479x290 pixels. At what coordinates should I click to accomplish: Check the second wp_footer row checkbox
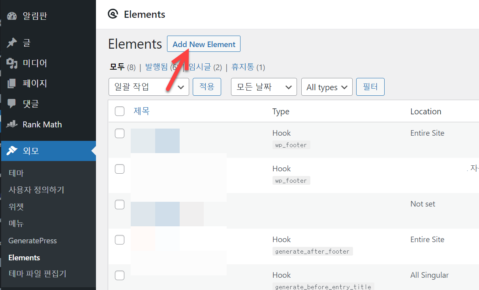[120, 169]
